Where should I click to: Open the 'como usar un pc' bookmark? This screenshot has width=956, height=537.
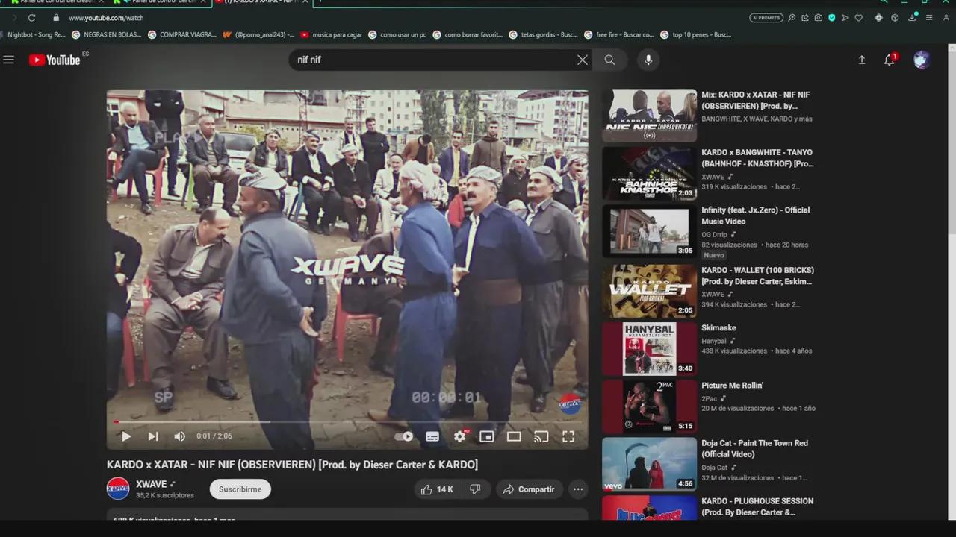pyautogui.click(x=397, y=34)
